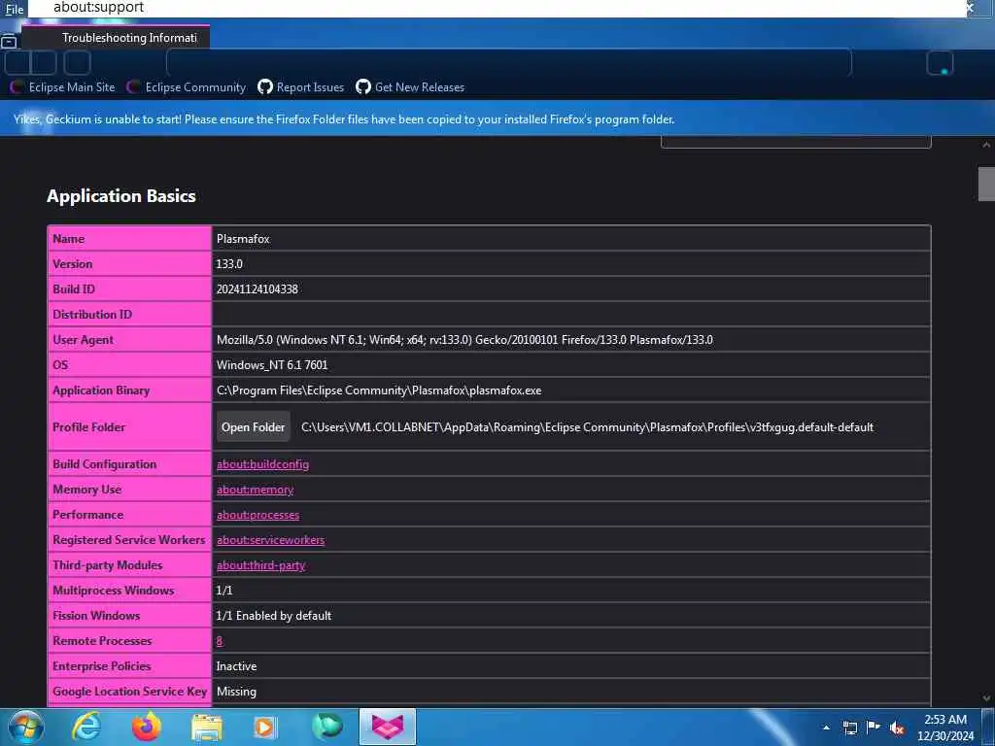
Task: Click the Open Folder button
Action: [x=254, y=427]
